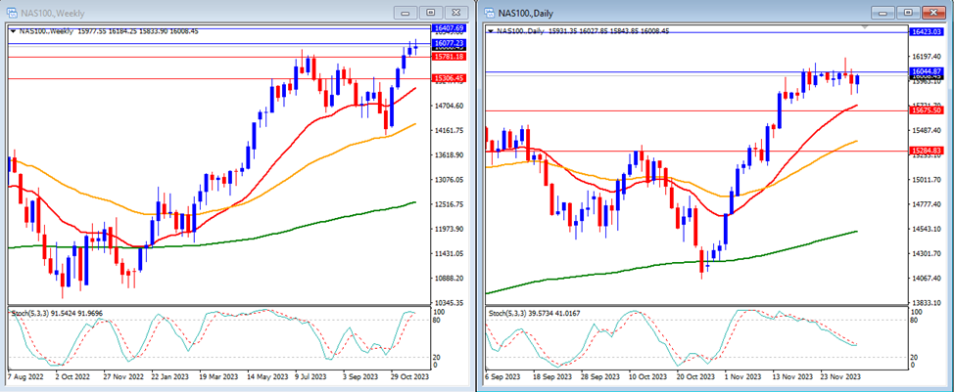Select the 15781.18 red price label
The image size is (955, 392).
(449, 57)
